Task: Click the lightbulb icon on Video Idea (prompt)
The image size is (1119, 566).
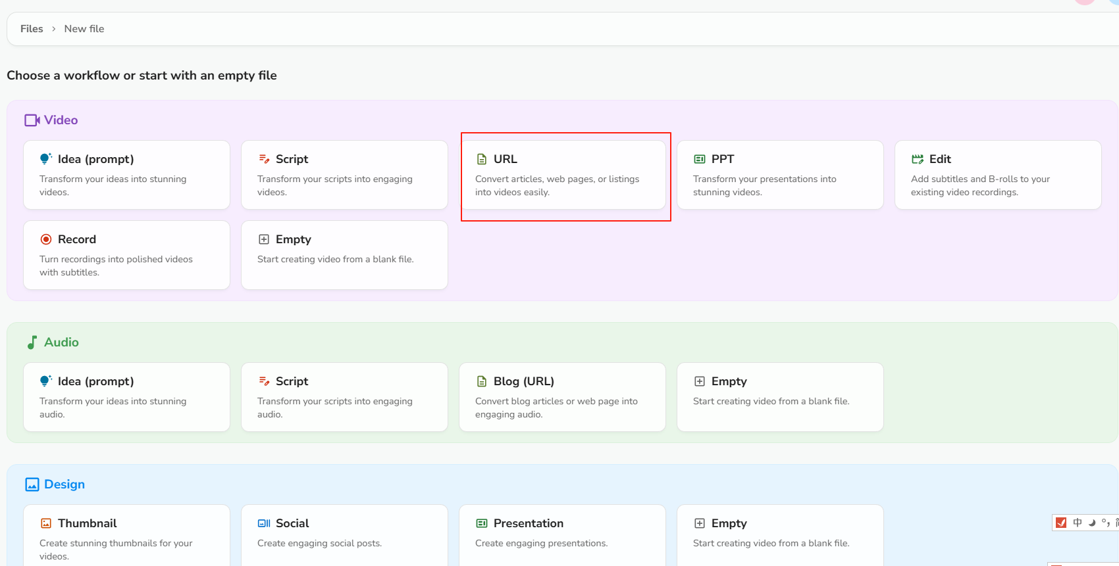Action: [45, 158]
